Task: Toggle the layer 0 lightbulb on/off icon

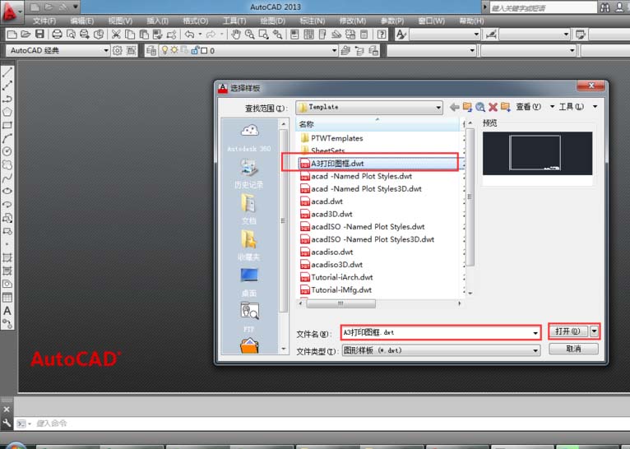Action: tap(164, 50)
